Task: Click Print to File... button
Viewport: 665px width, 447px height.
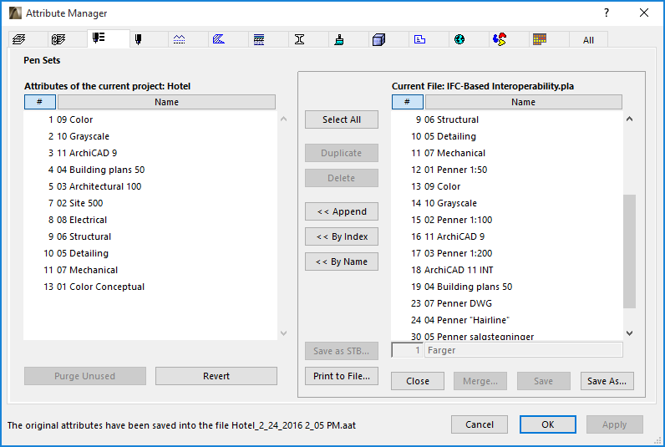Action: click(342, 376)
